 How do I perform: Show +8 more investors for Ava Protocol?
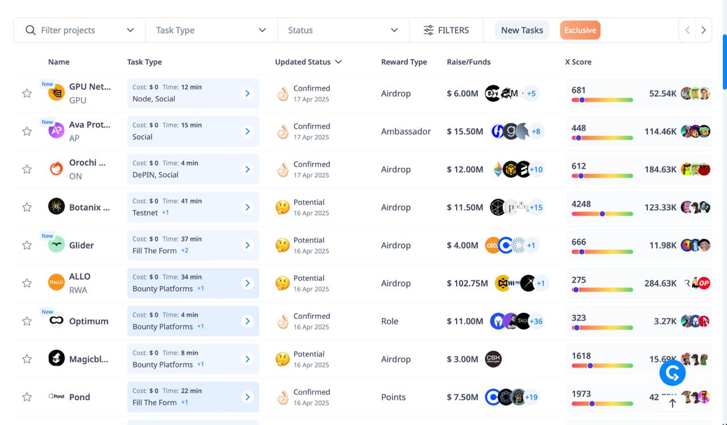pyautogui.click(x=536, y=131)
